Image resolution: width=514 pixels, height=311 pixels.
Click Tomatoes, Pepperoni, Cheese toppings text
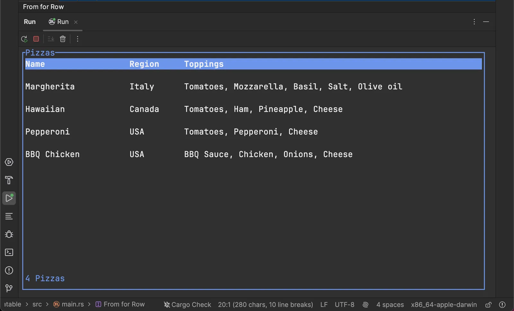point(251,132)
